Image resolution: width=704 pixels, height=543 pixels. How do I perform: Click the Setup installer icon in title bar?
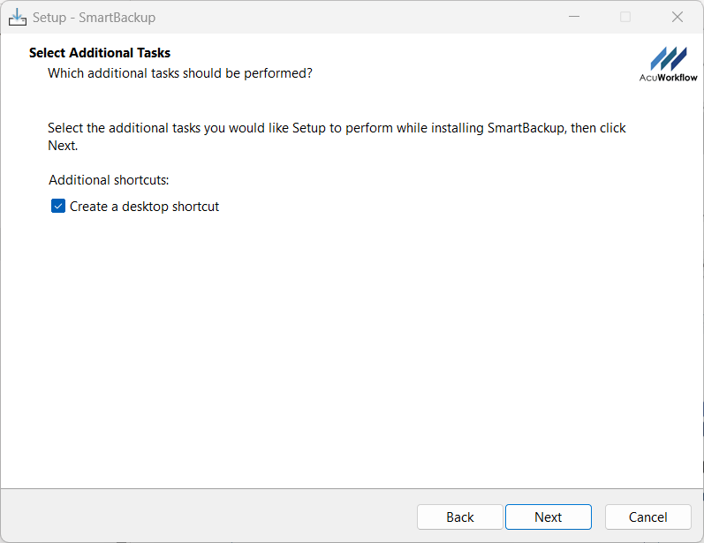pos(18,17)
